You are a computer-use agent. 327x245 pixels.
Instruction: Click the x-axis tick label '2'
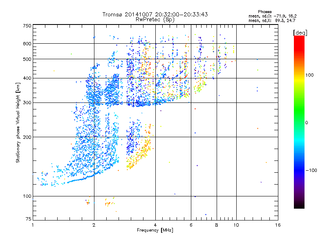point(94,225)
